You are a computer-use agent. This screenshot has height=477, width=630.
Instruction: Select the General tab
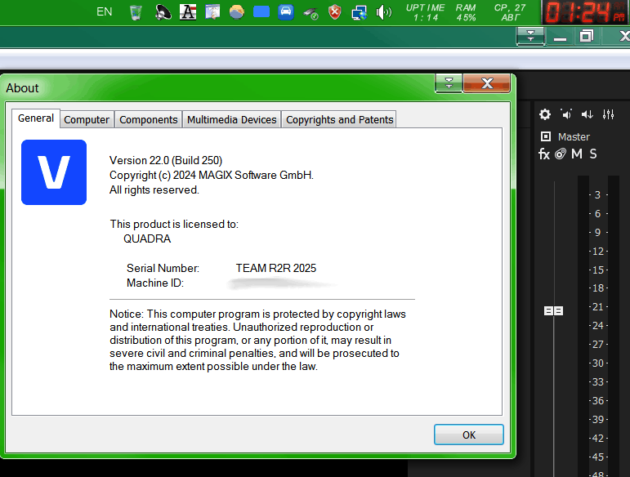click(x=36, y=118)
